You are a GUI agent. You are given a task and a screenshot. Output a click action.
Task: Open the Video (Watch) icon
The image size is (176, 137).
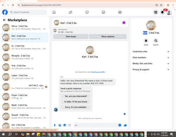[87, 12]
